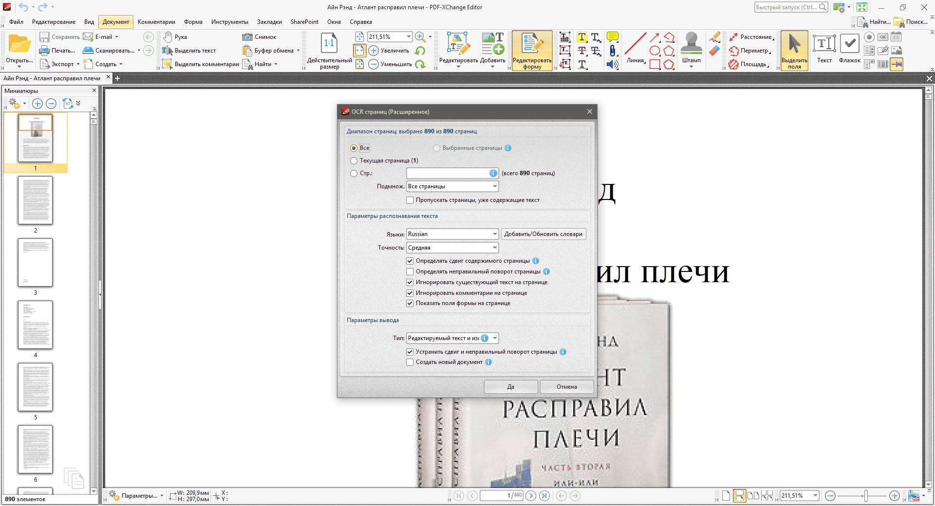The width and height of the screenshot is (935, 506).
Task: Click the 'Выделить текст' button
Action: tap(189, 51)
